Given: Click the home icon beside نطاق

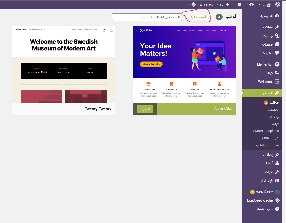Looking at the screenshot, I should pos(269,5).
